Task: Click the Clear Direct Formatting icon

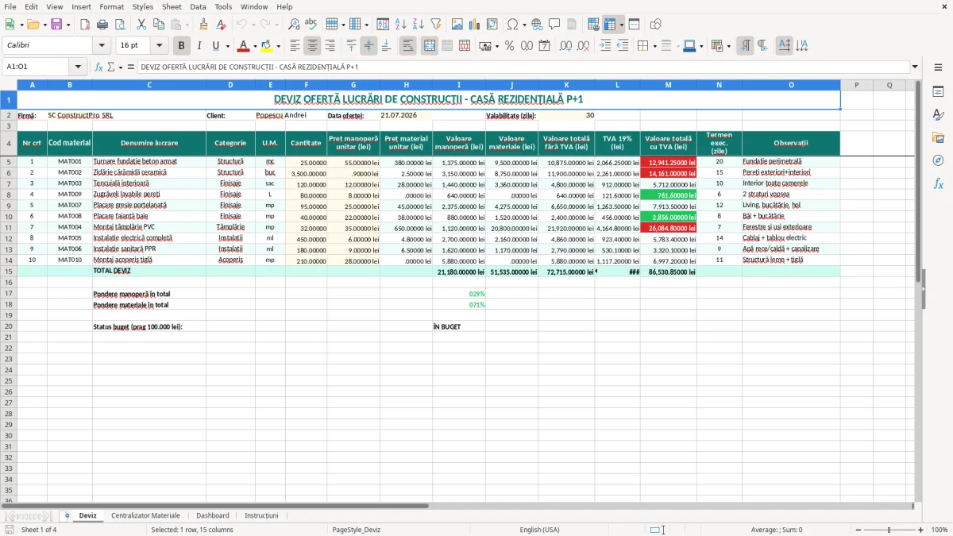Action: point(221,25)
